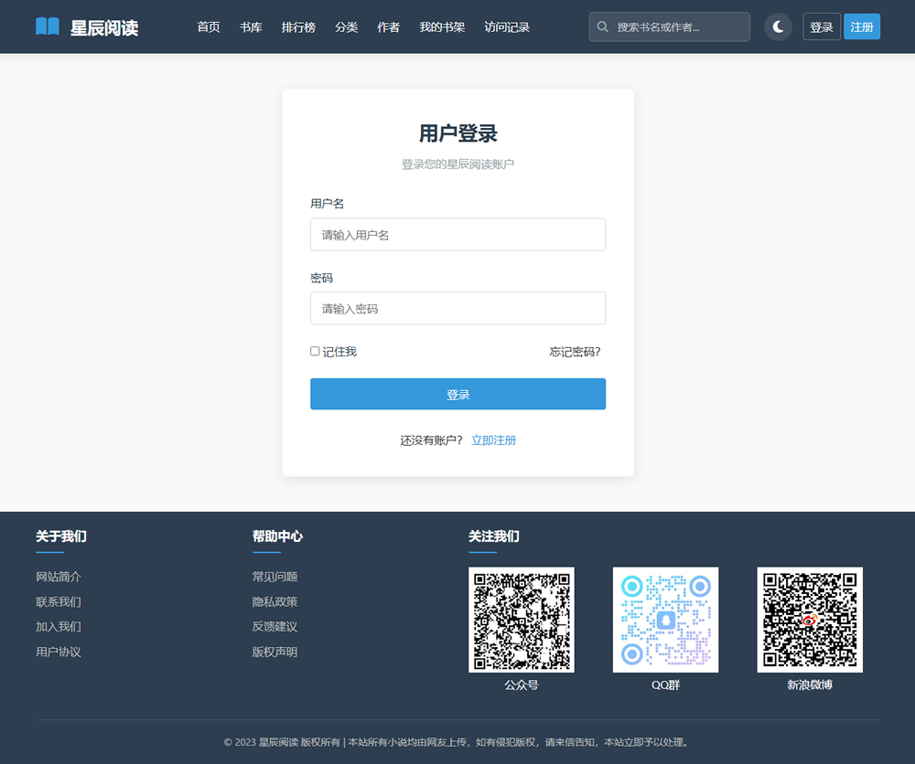Open the 公众号 QR code image

(x=522, y=620)
